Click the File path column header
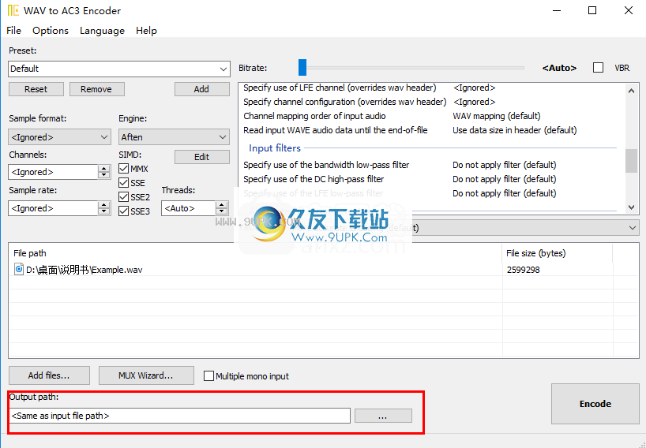The width and height of the screenshot is (646, 448). (255, 253)
